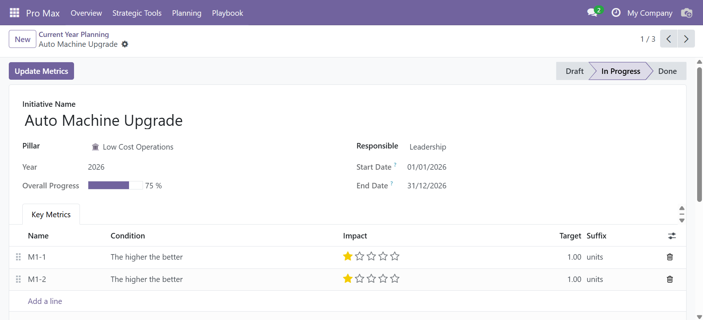Set M1-1 impact to five stars
This screenshot has height=320, width=703.
click(395, 256)
